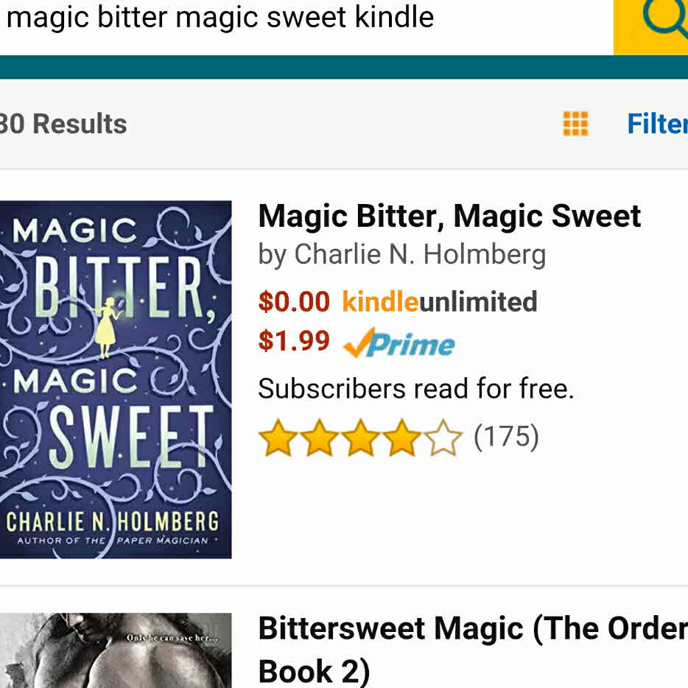Click the empty fifth rating star
688x688 pixels.
[x=443, y=438]
